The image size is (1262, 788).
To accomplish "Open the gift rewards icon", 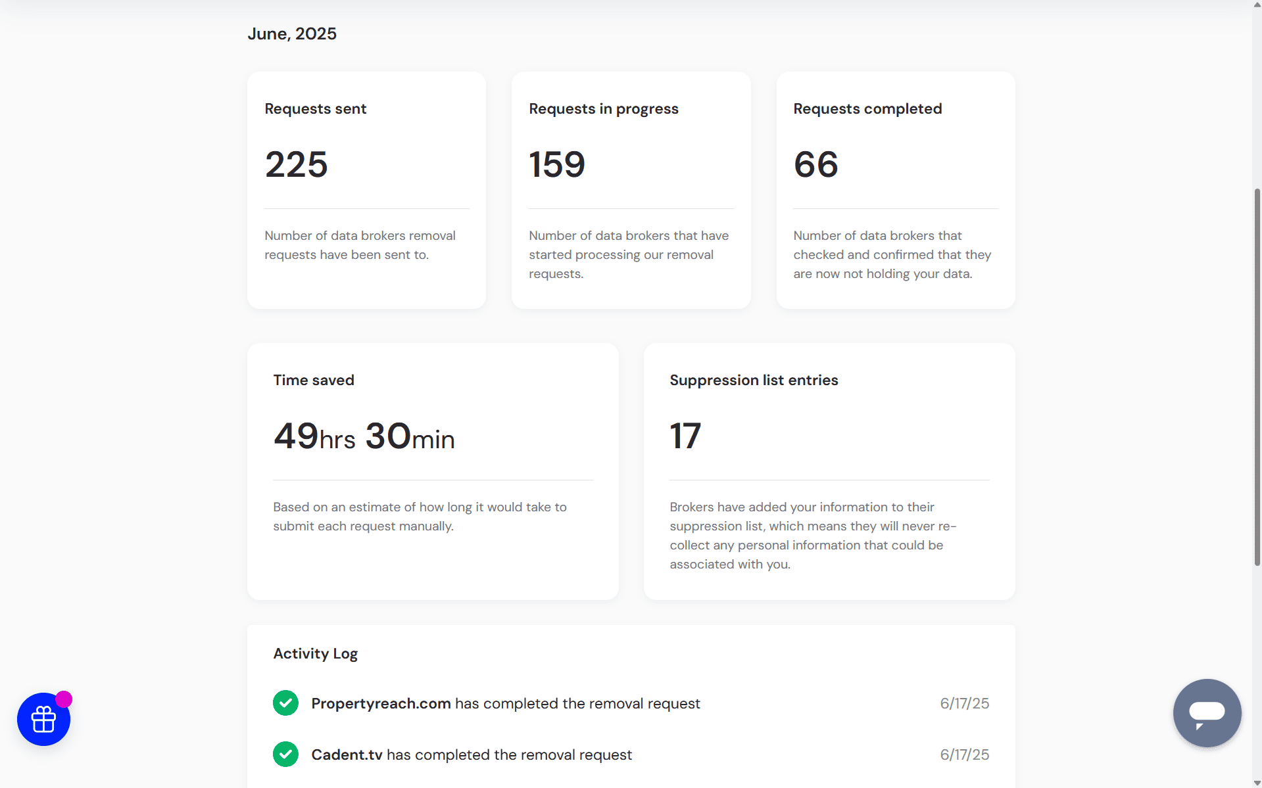I will [x=43, y=719].
